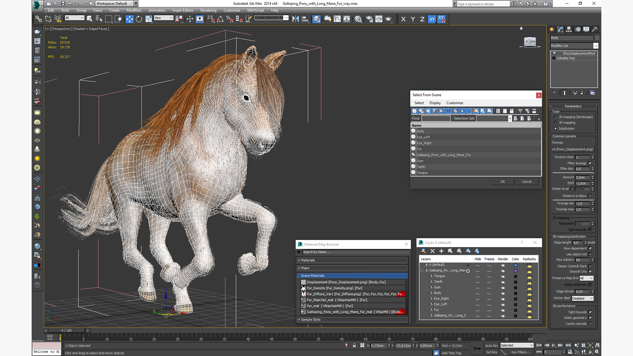Image resolution: width=633 pixels, height=356 pixels.
Task: Select the Select and Move tool
Action: pyautogui.click(x=129, y=19)
